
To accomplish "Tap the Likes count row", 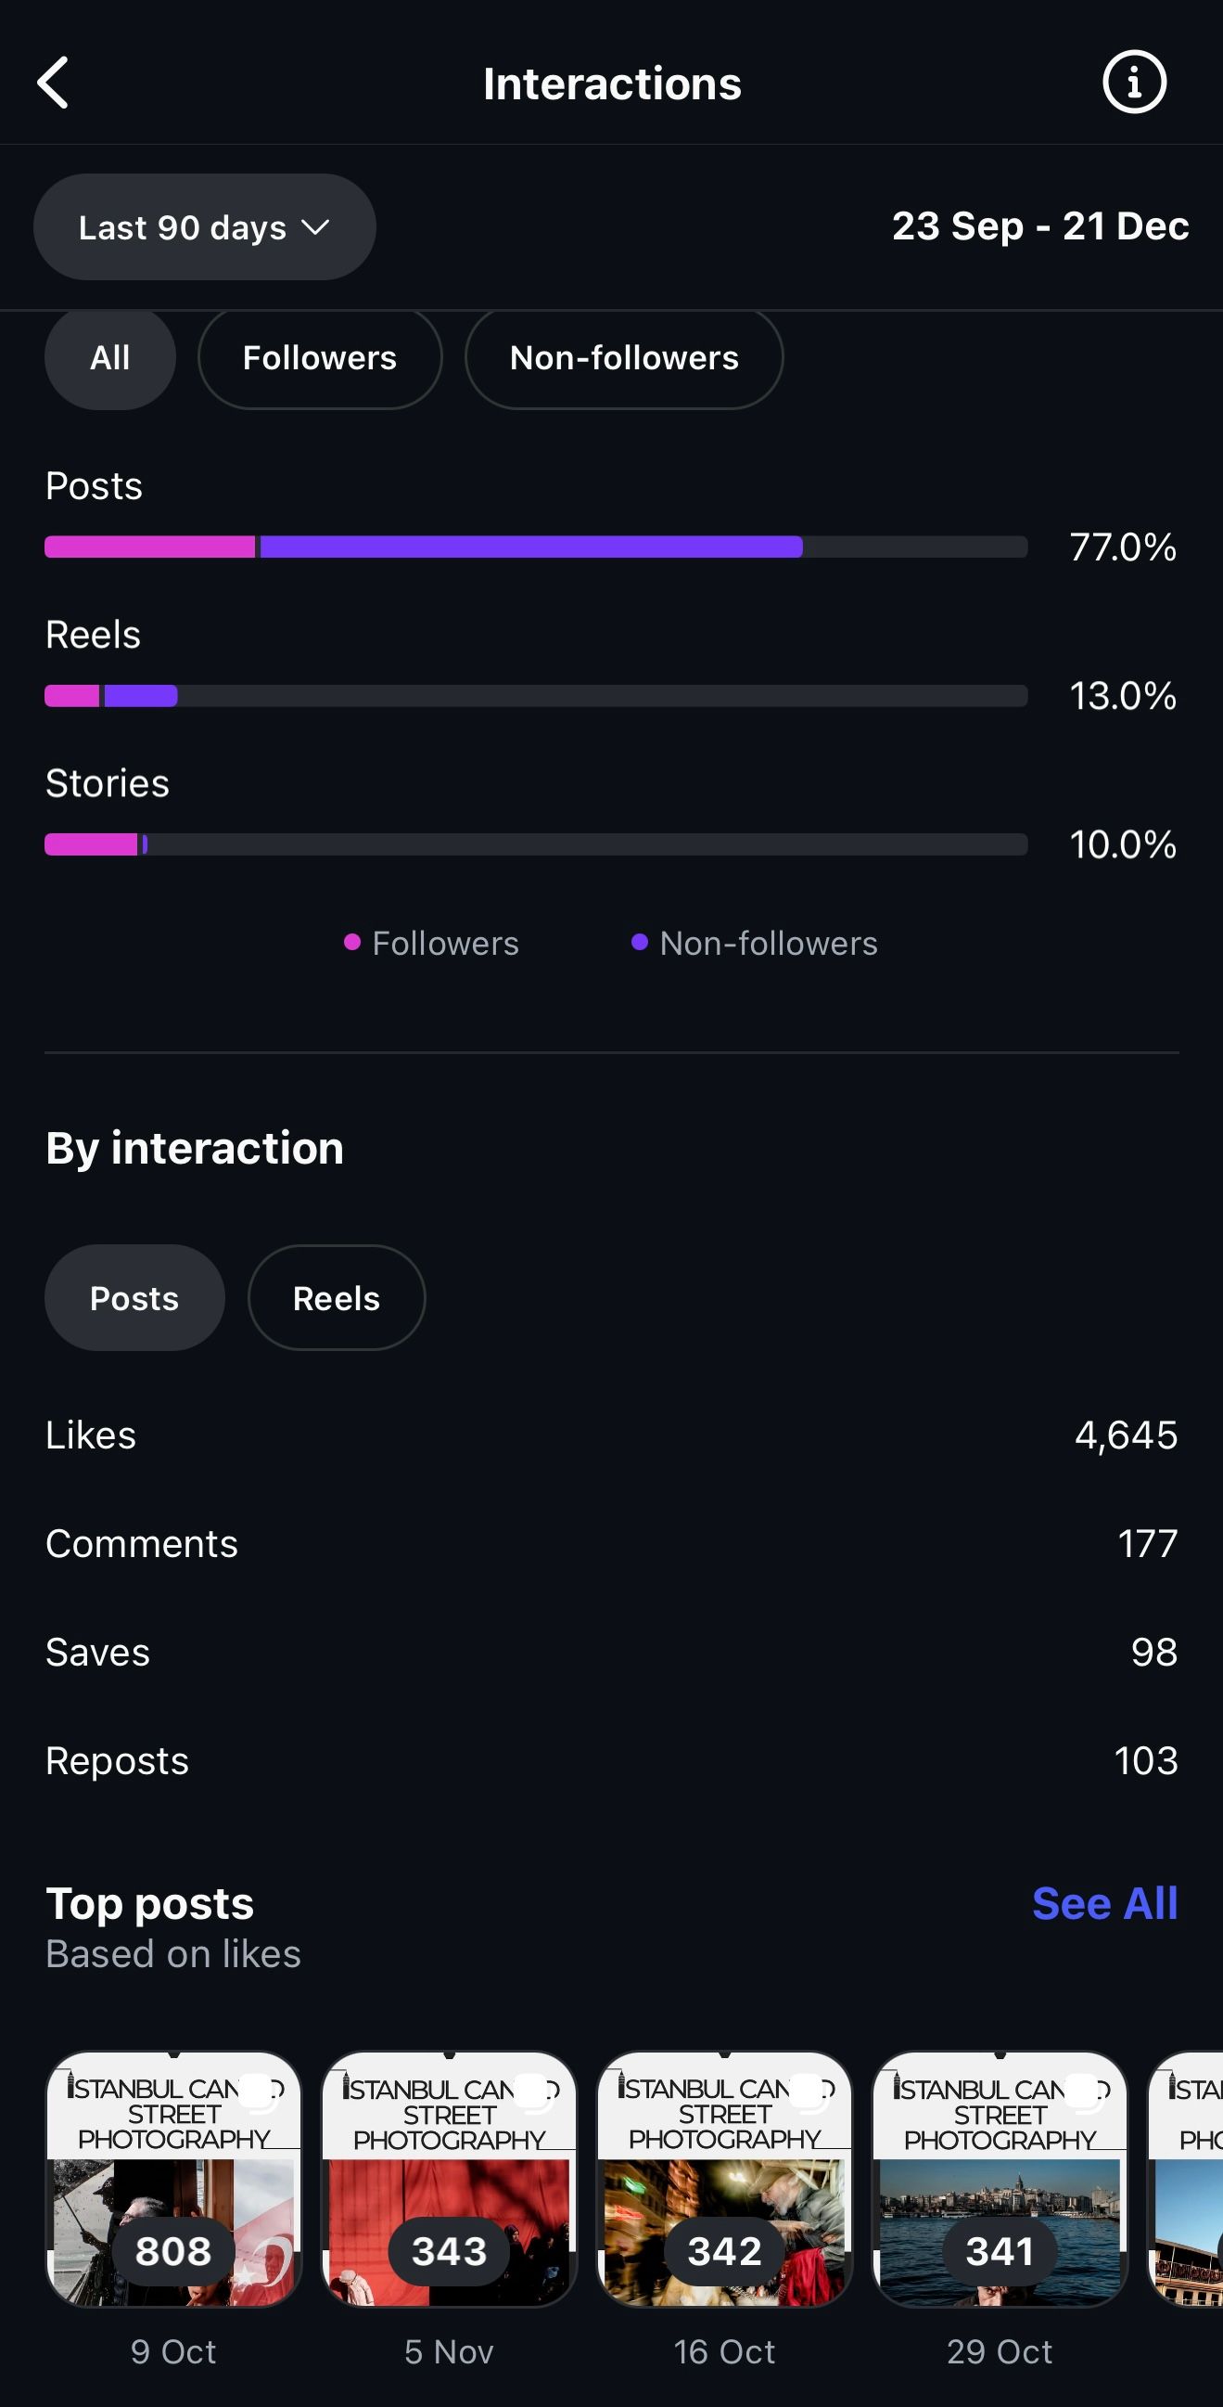I will pyautogui.click(x=612, y=1435).
